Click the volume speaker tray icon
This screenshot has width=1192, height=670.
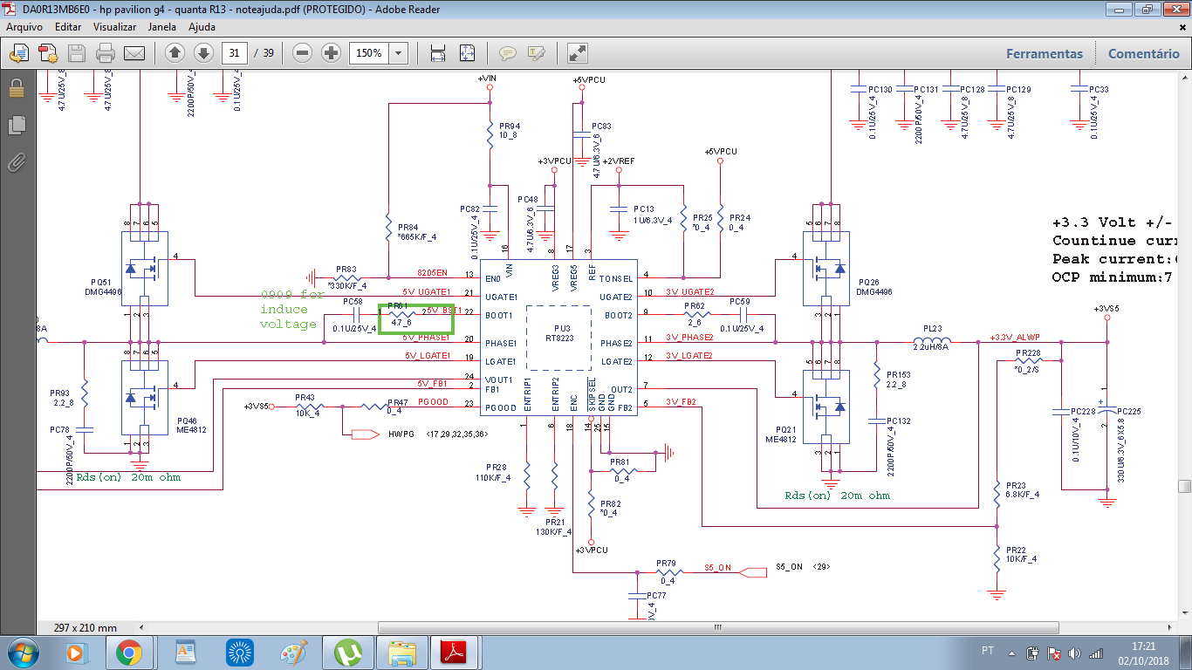(1073, 653)
